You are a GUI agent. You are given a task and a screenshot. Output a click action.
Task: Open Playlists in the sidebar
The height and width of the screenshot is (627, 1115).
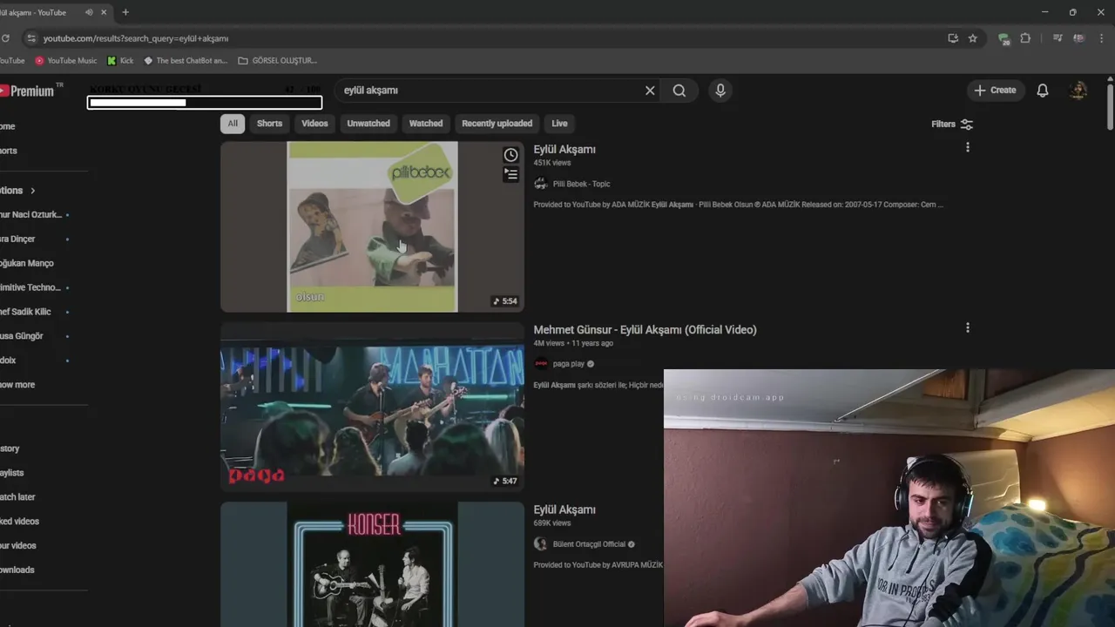point(12,473)
